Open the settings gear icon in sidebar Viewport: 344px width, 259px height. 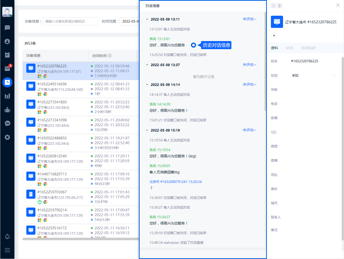pos(7,137)
